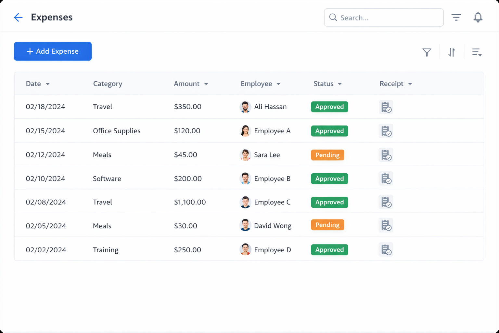Open the Status column sort dropdown
The height and width of the screenshot is (333, 499).
(339, 84)
